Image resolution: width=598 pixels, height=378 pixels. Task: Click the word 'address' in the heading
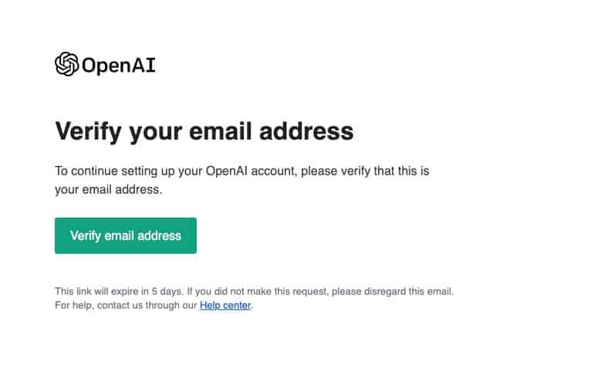click(x=309, y=131)
